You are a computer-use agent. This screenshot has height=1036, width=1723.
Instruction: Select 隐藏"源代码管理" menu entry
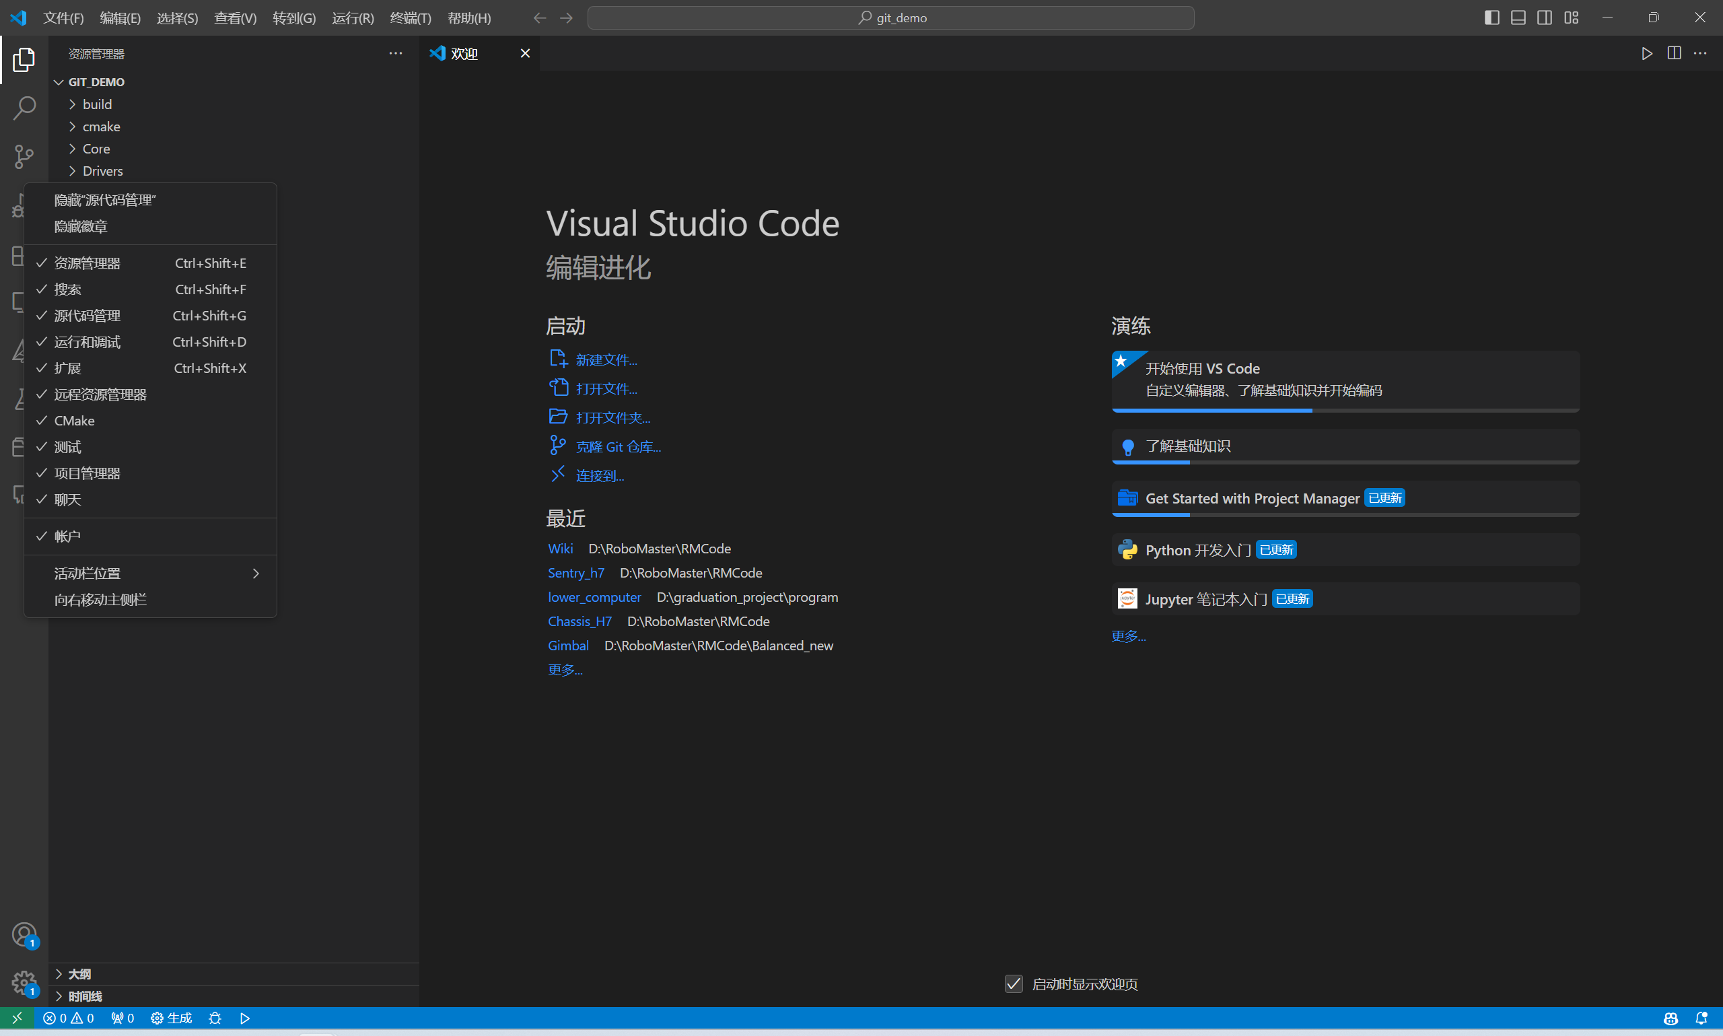(x=105, y=201)
